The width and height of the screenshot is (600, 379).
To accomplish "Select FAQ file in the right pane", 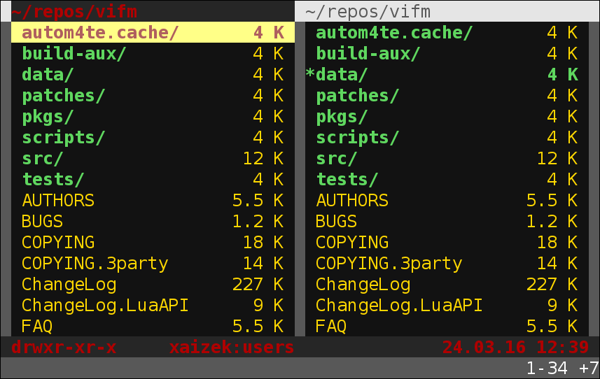I will (x=447, y=327).
